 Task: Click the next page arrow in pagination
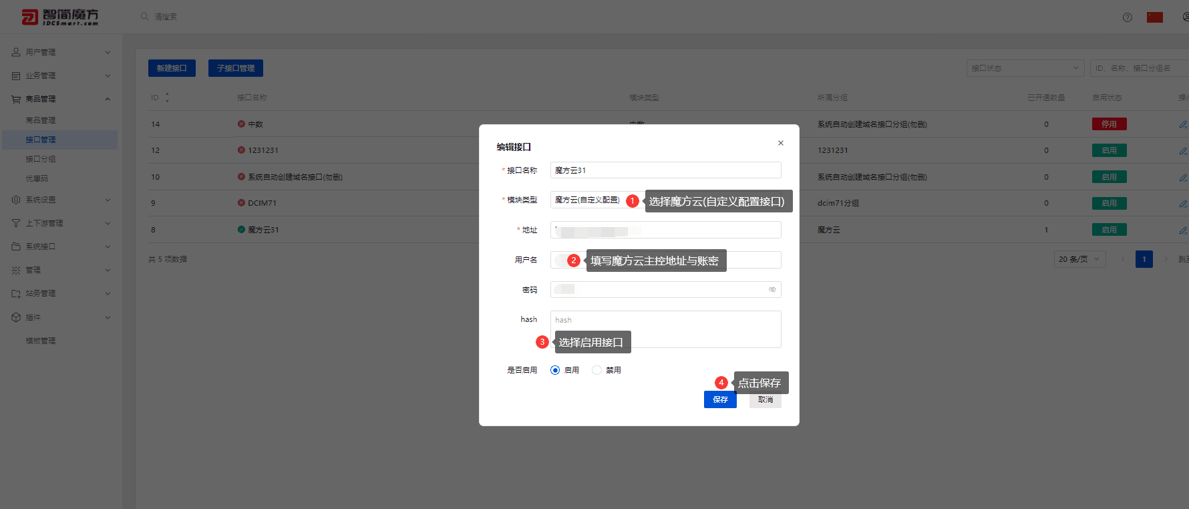[1166, 259]
